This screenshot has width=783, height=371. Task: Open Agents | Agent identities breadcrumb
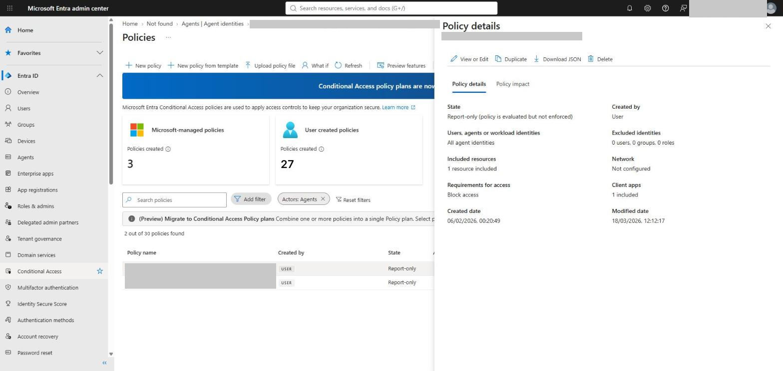[x=213, y=24]
